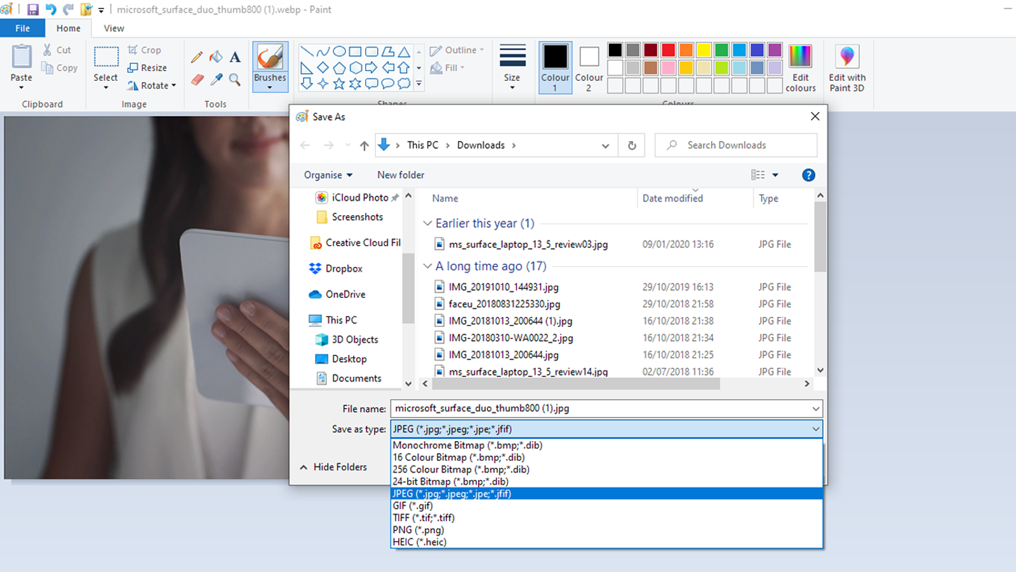Image resolution: width=1016 pixels, height=572 pixels.
Task: Sort by Date modified column header
Action: click(x=672, y=198)
